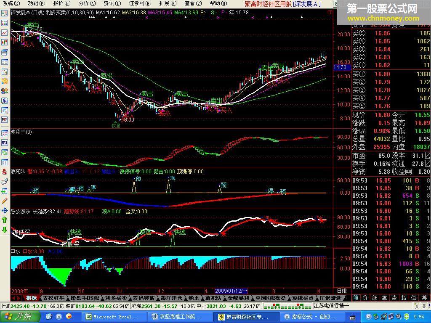
Task: Select the 短线买点 indicator tab
Action: tap(303, 298)
